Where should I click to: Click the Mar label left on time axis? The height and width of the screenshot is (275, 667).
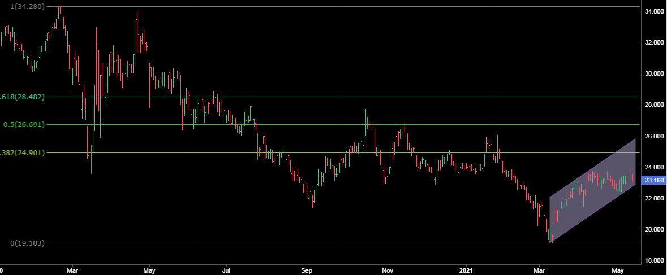73,269
